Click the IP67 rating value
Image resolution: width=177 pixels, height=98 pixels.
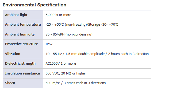click(x=49, y=44)
